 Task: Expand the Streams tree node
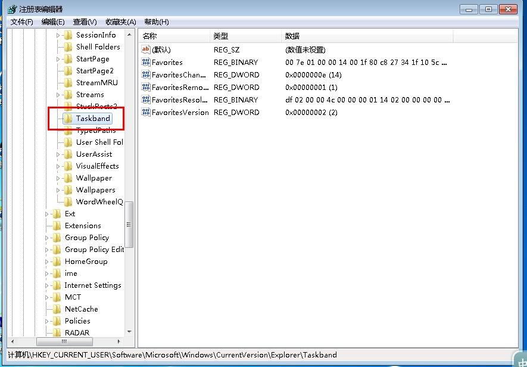point(58,94)
